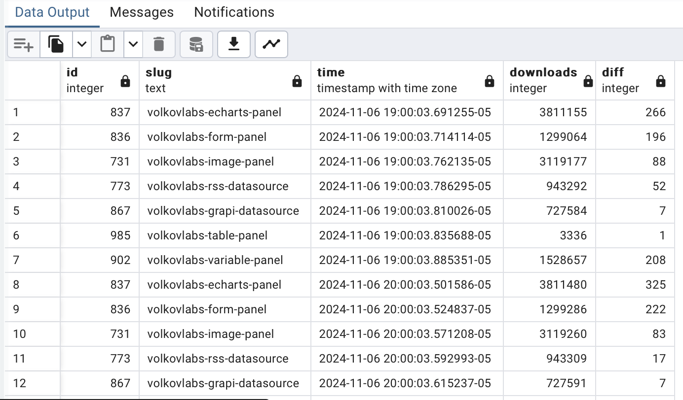The width and height of the screenshot is (683, 400).
Task: Click diff value 208
Action: pos(635,260)
